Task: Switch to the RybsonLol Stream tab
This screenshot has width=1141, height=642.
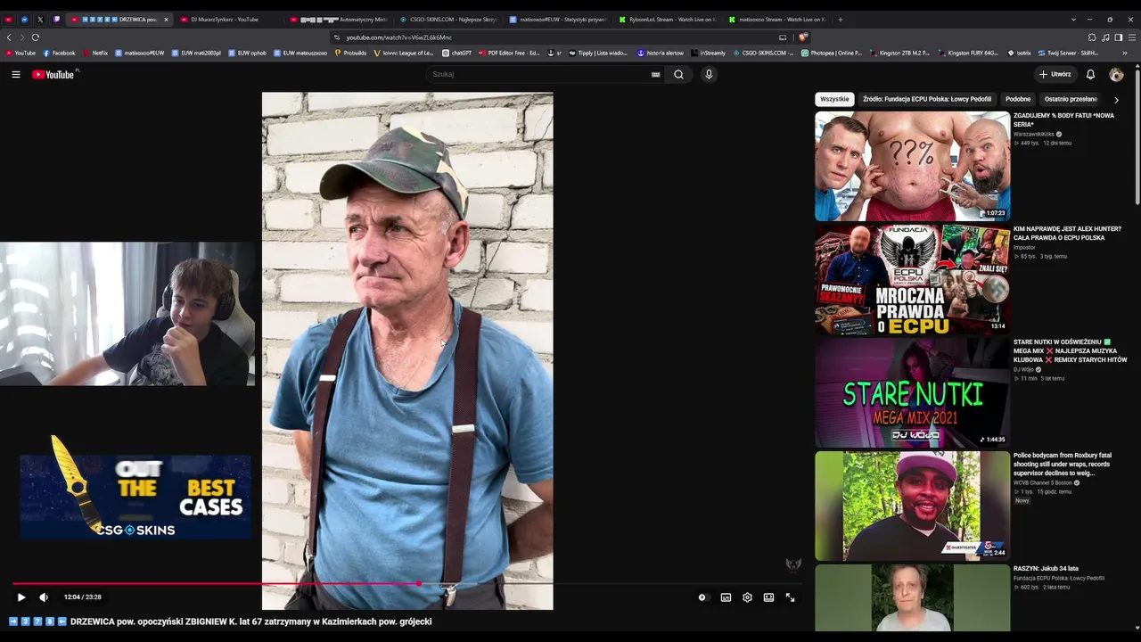Action: pos(668,19)
